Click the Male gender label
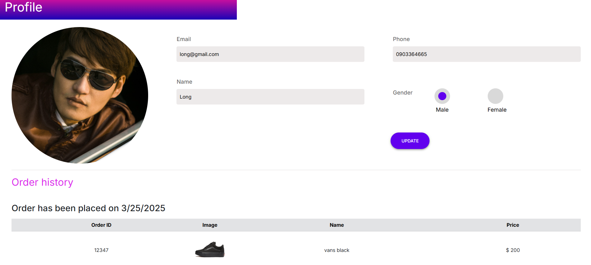This screenshot has height=265, width=591. (442, 110)
